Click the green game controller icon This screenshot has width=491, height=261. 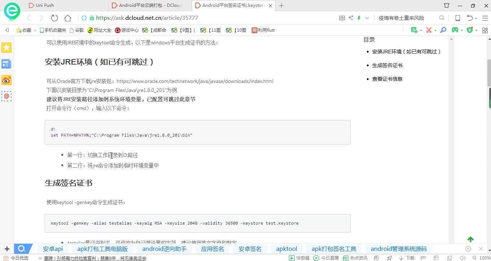[x=455, y=30]
